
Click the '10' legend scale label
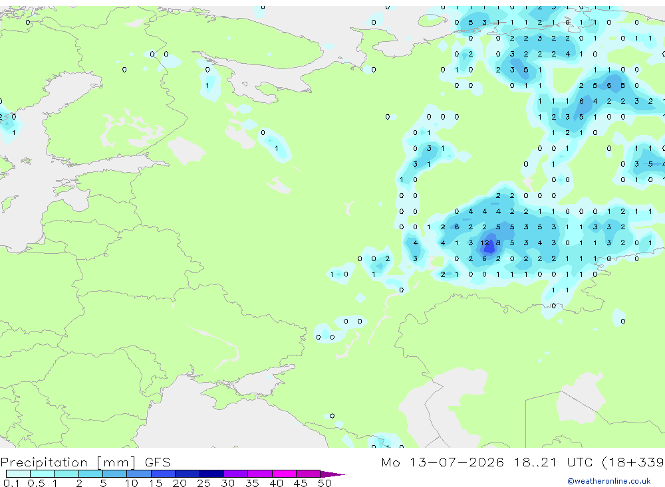click(132, 483)
